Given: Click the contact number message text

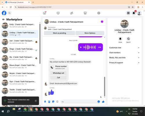Looking at the screenshot, I should coord(70,62).
